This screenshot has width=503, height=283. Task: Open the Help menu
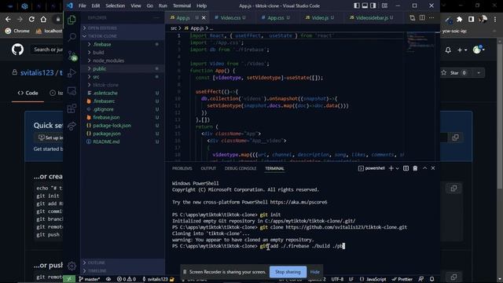201,6
